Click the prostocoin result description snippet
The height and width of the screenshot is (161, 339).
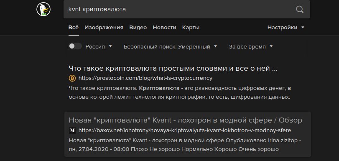click(x=180, y=92)
